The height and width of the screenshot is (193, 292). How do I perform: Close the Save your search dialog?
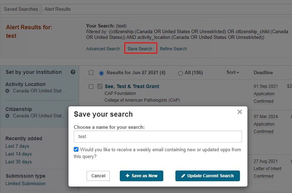tap(240, 112)
